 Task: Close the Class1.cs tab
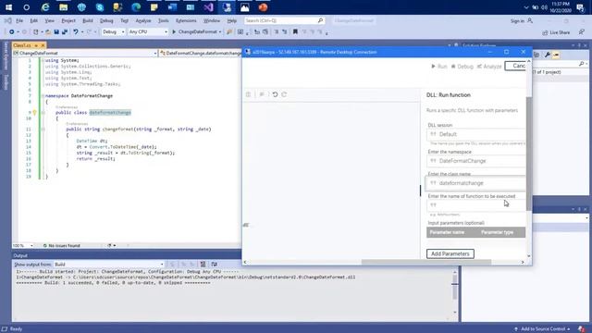(x=43, y=45)
